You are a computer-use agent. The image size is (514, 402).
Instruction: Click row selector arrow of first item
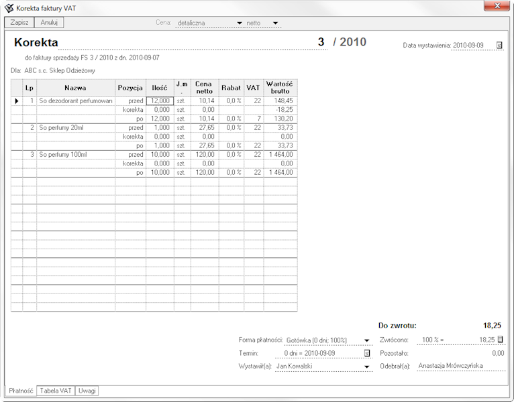[17, 101]
